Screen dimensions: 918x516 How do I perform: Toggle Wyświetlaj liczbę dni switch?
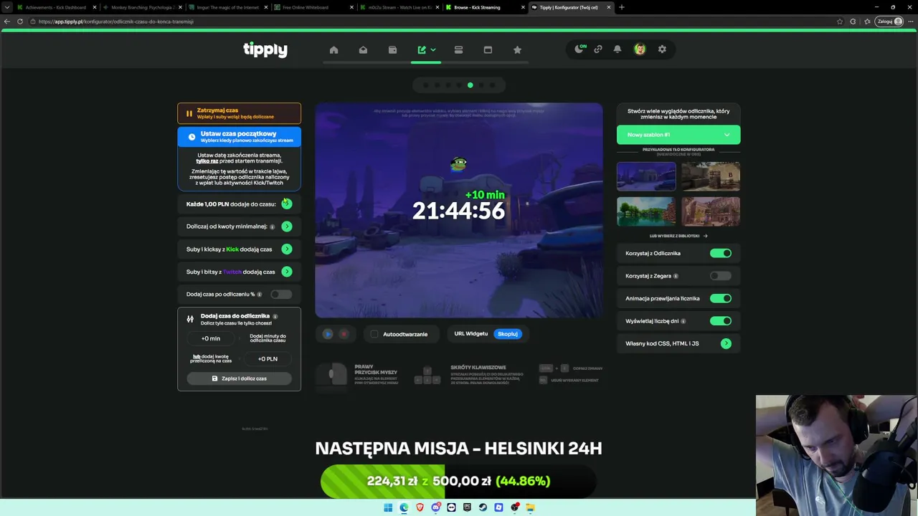[721, 321]
